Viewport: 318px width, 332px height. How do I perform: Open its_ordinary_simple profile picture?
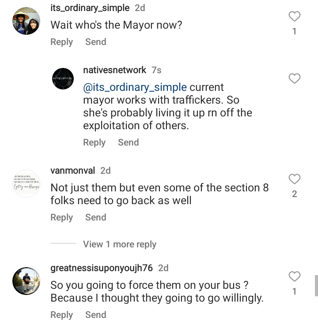pos(26,21)
